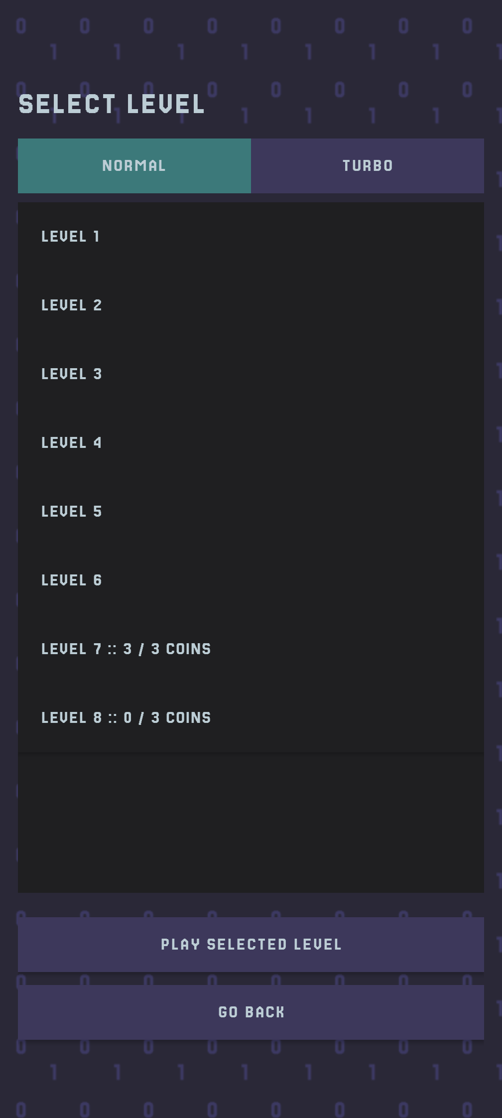Screen dimensions: 502x1118
Task: Switch to the Turbo mode tab
Action: (367, 166)
